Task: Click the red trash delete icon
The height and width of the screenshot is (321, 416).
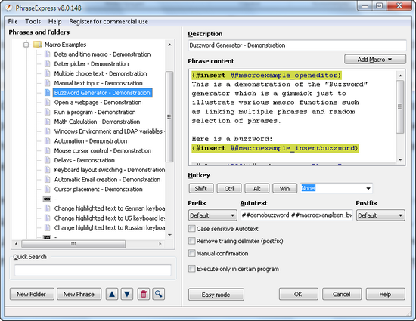Action: pos(144,294)
